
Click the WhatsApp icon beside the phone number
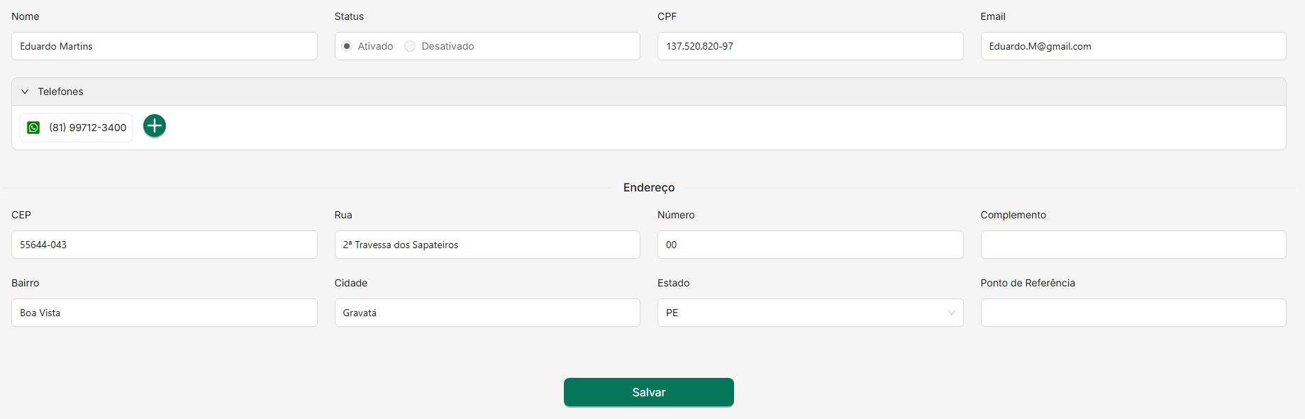33,128
